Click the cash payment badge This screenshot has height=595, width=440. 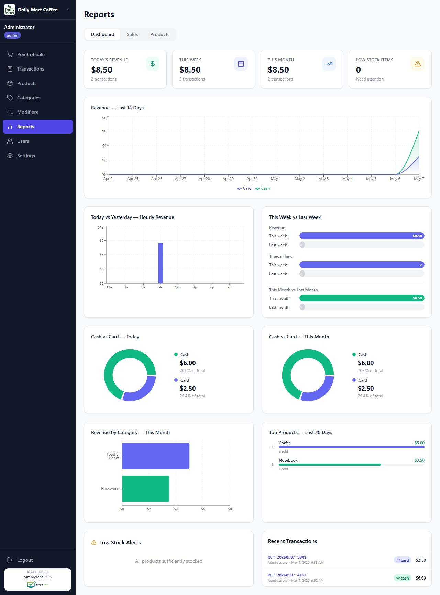[x=403, y=578]
